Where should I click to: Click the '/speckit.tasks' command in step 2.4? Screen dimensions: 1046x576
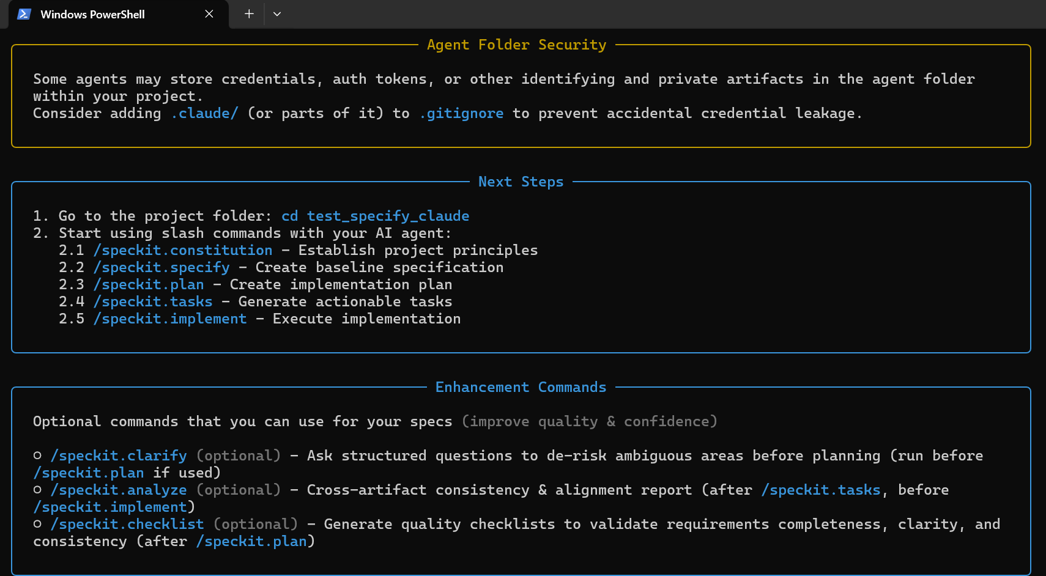point(153,301)
